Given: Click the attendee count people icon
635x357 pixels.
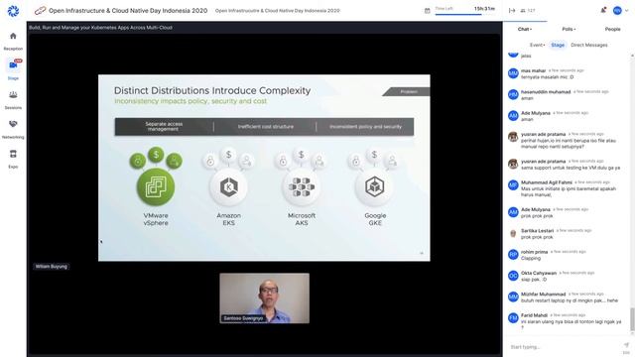Looking at the screenshot, I should pos(523,11).
